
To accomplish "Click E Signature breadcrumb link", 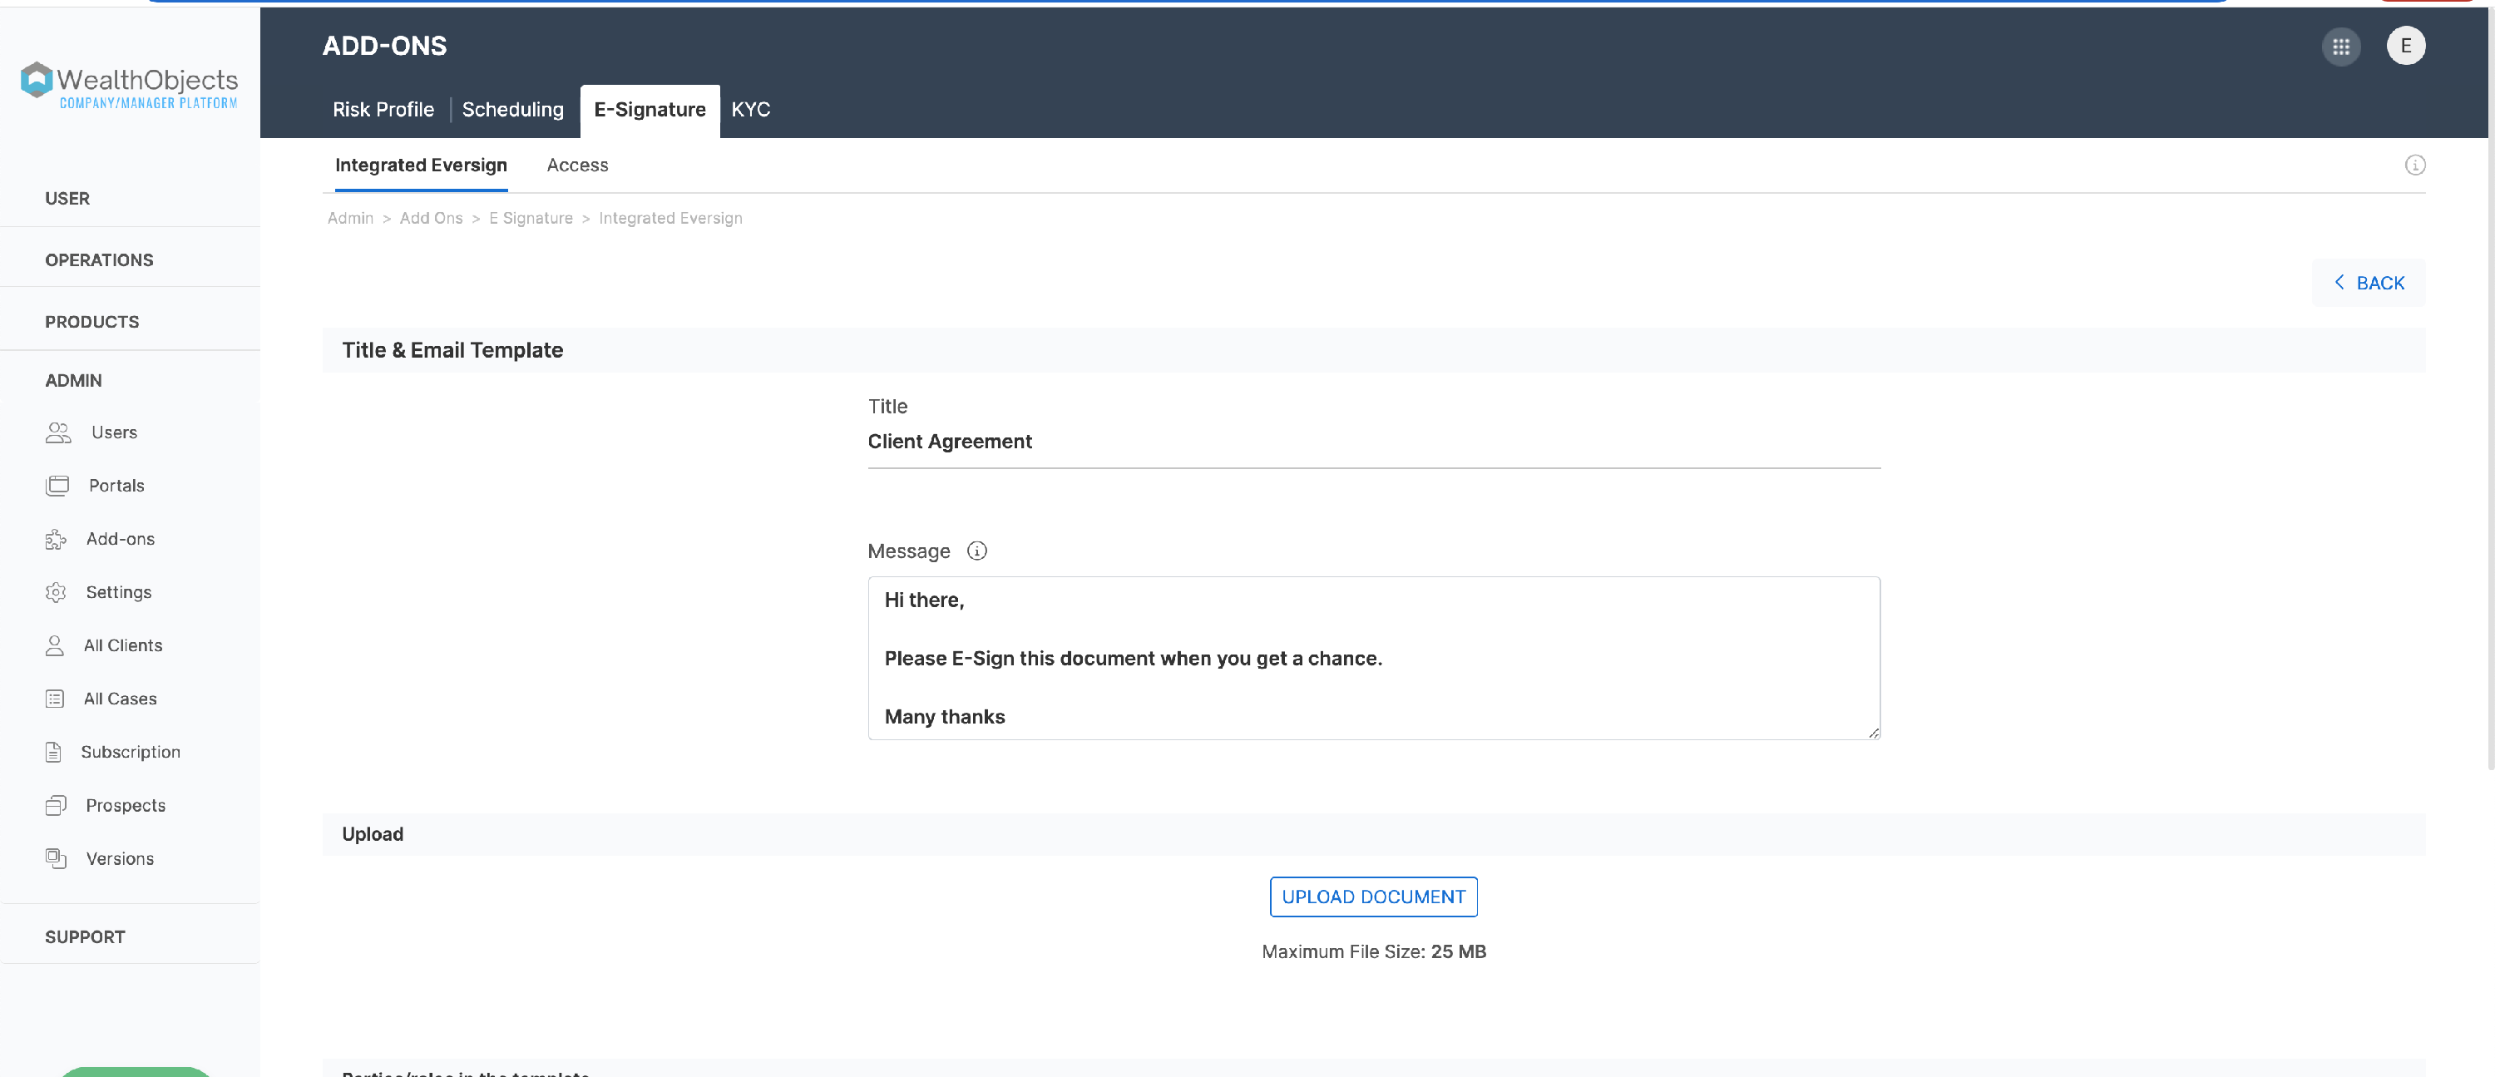I will 531,219.
